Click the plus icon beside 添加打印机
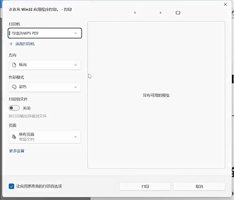The height and width of the screenshot is (200, 234). (11, 44)
